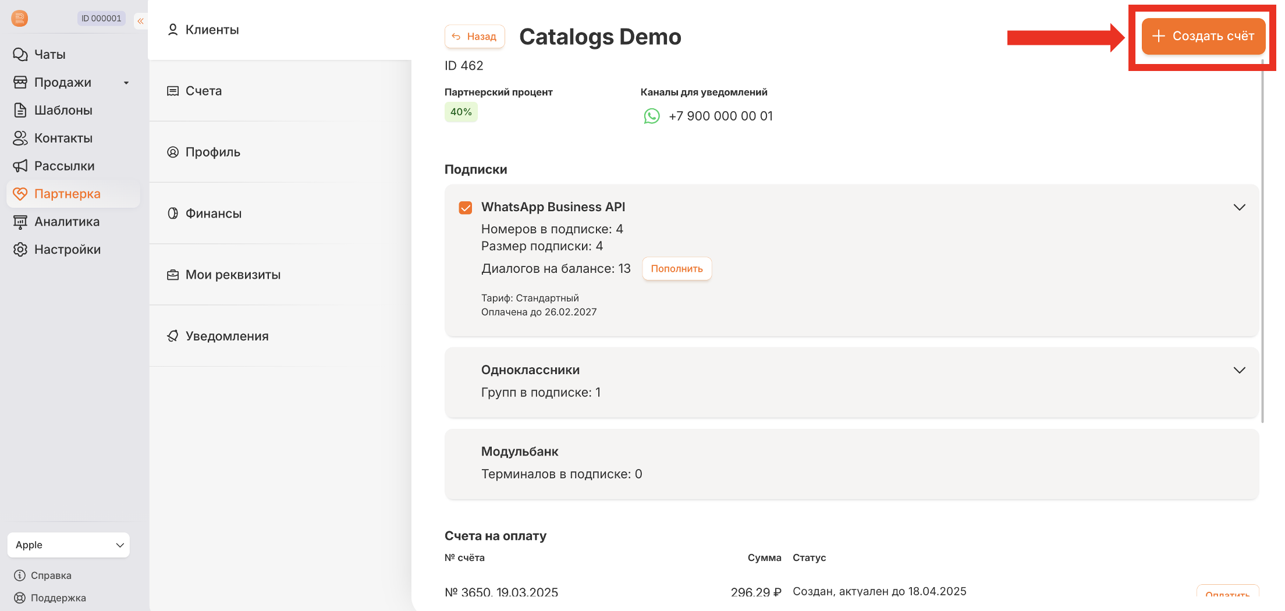Go to Контакты in the sidebar

tap(63, 138)
